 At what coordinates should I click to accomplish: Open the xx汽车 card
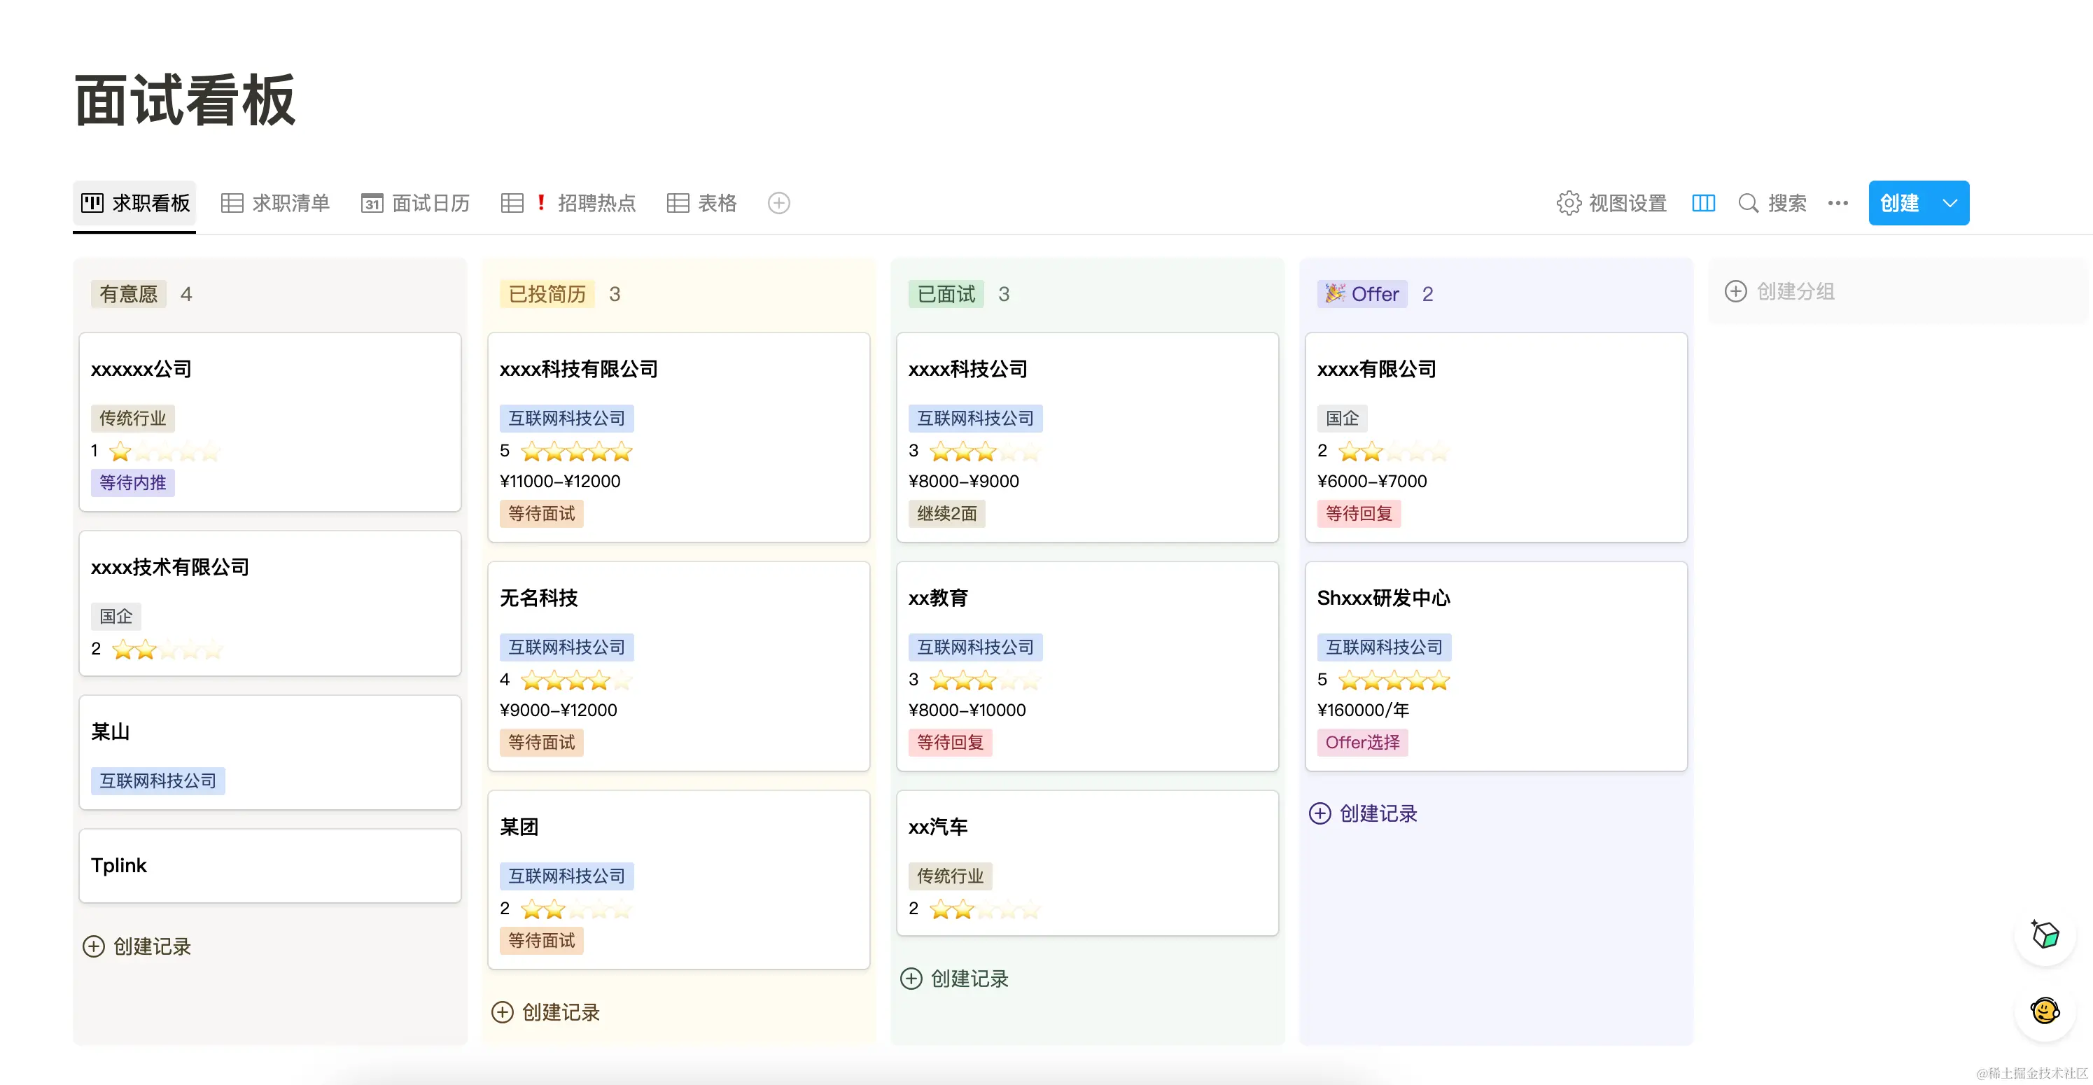(x=1087, y=863)
